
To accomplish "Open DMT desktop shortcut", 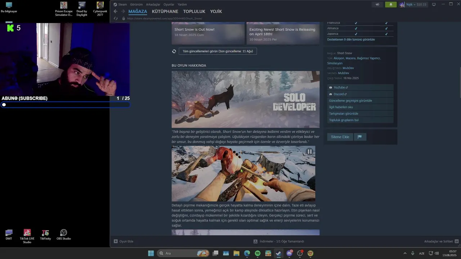I will point(9,235).
